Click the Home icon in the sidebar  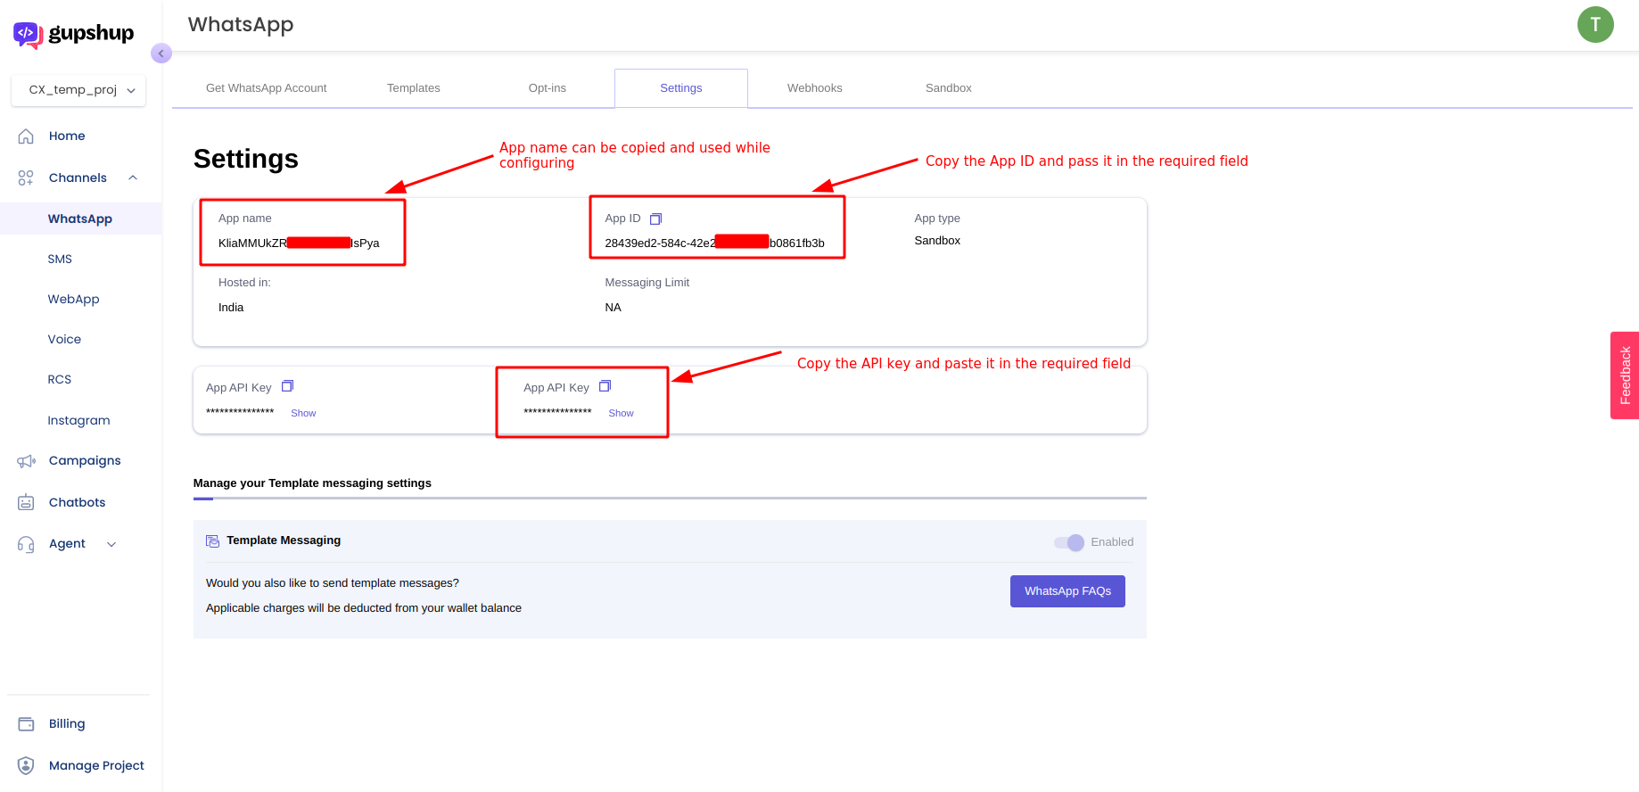(x=26, y=136)
